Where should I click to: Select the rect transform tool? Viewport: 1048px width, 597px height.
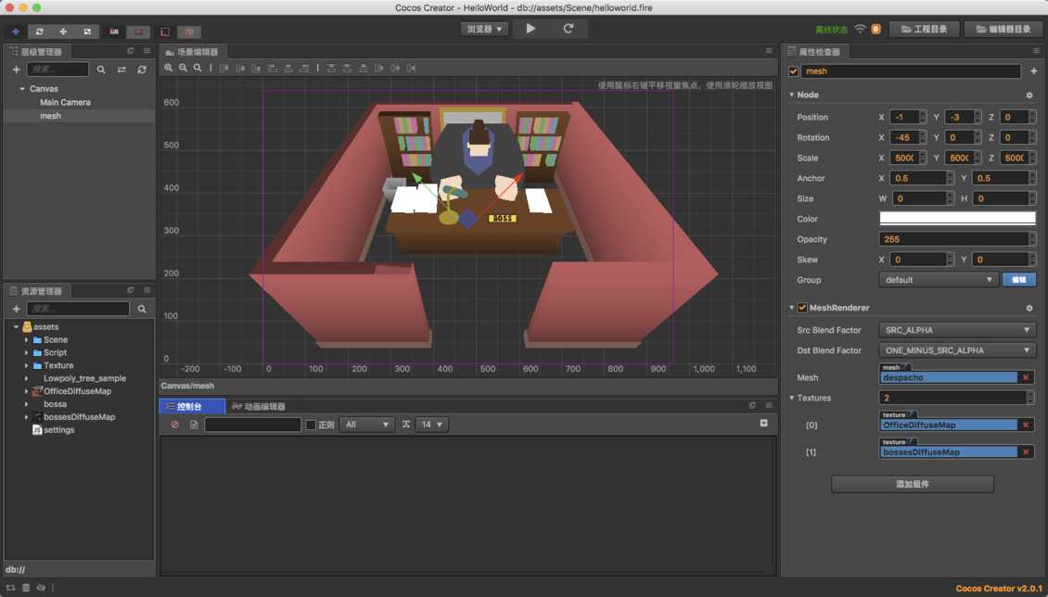(87, 32)
